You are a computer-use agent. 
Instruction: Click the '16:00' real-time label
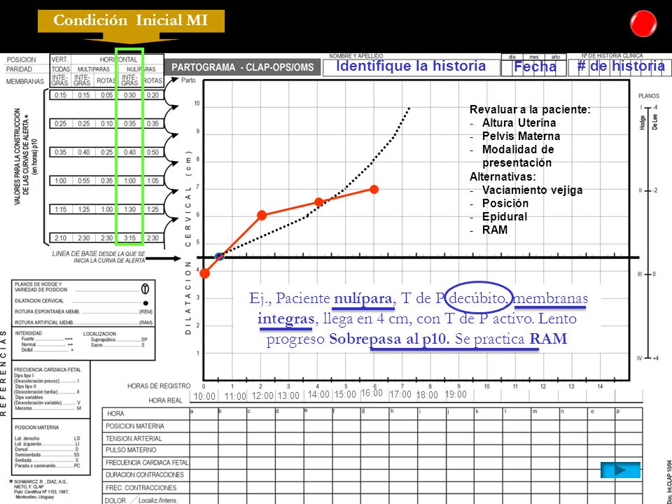click(372, 393)
